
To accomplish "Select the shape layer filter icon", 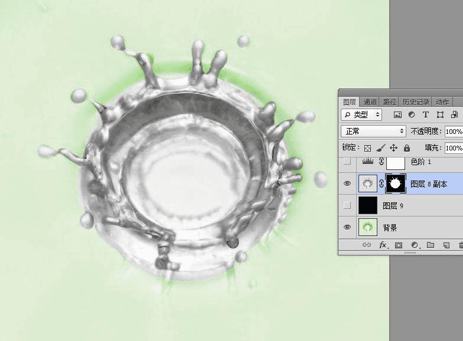I will (x=440, y=114).
